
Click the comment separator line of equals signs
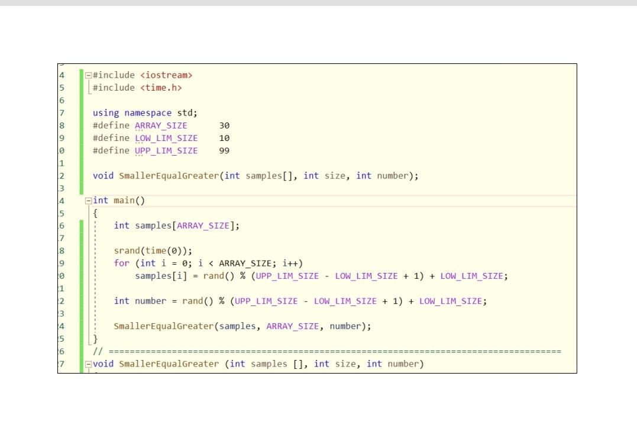[335, 352]
